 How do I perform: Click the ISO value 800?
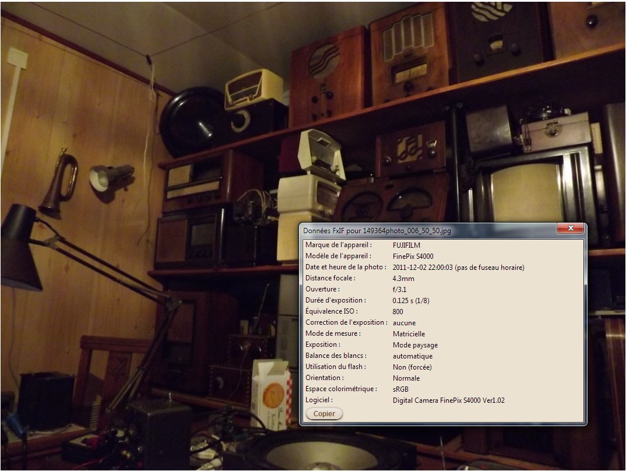(x=398, y=312)
